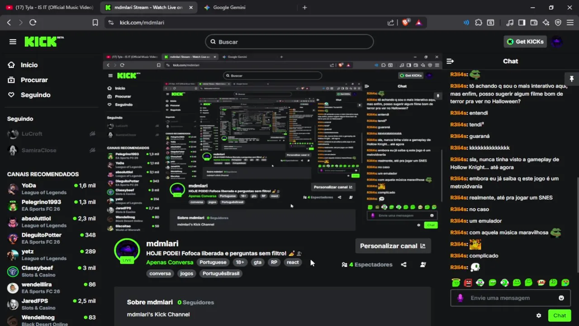The width and height of the screenshot is (579, 326).
Task: Insert the angel halo green emote
Action: pyautogui.click(x=456, y=283)
